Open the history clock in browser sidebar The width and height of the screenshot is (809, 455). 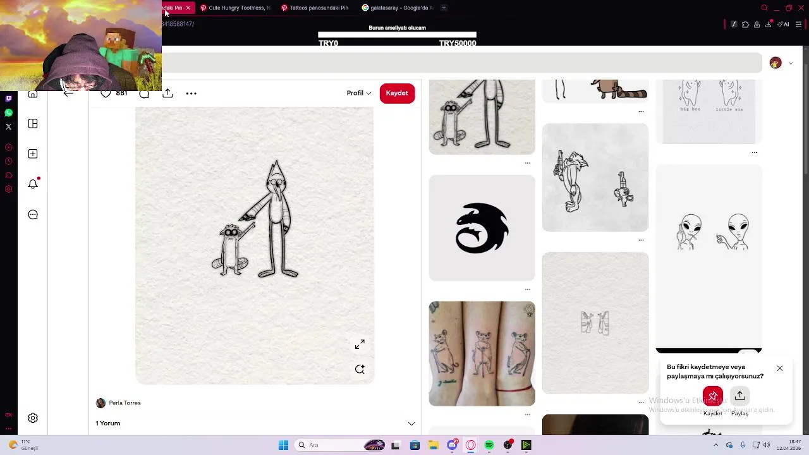(8, 161)
